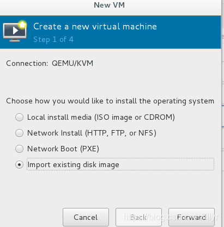Select the Network Boot (PXE) radio button
The width and height of the screenshot is (224, 227).
pos(19,149)
